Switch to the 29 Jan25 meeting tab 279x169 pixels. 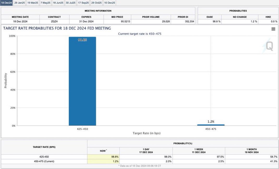click(x=20, y=3)
